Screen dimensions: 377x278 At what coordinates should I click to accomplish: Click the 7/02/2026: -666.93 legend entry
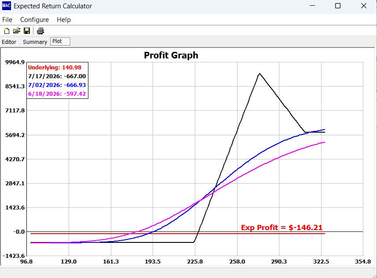(57, 85)
